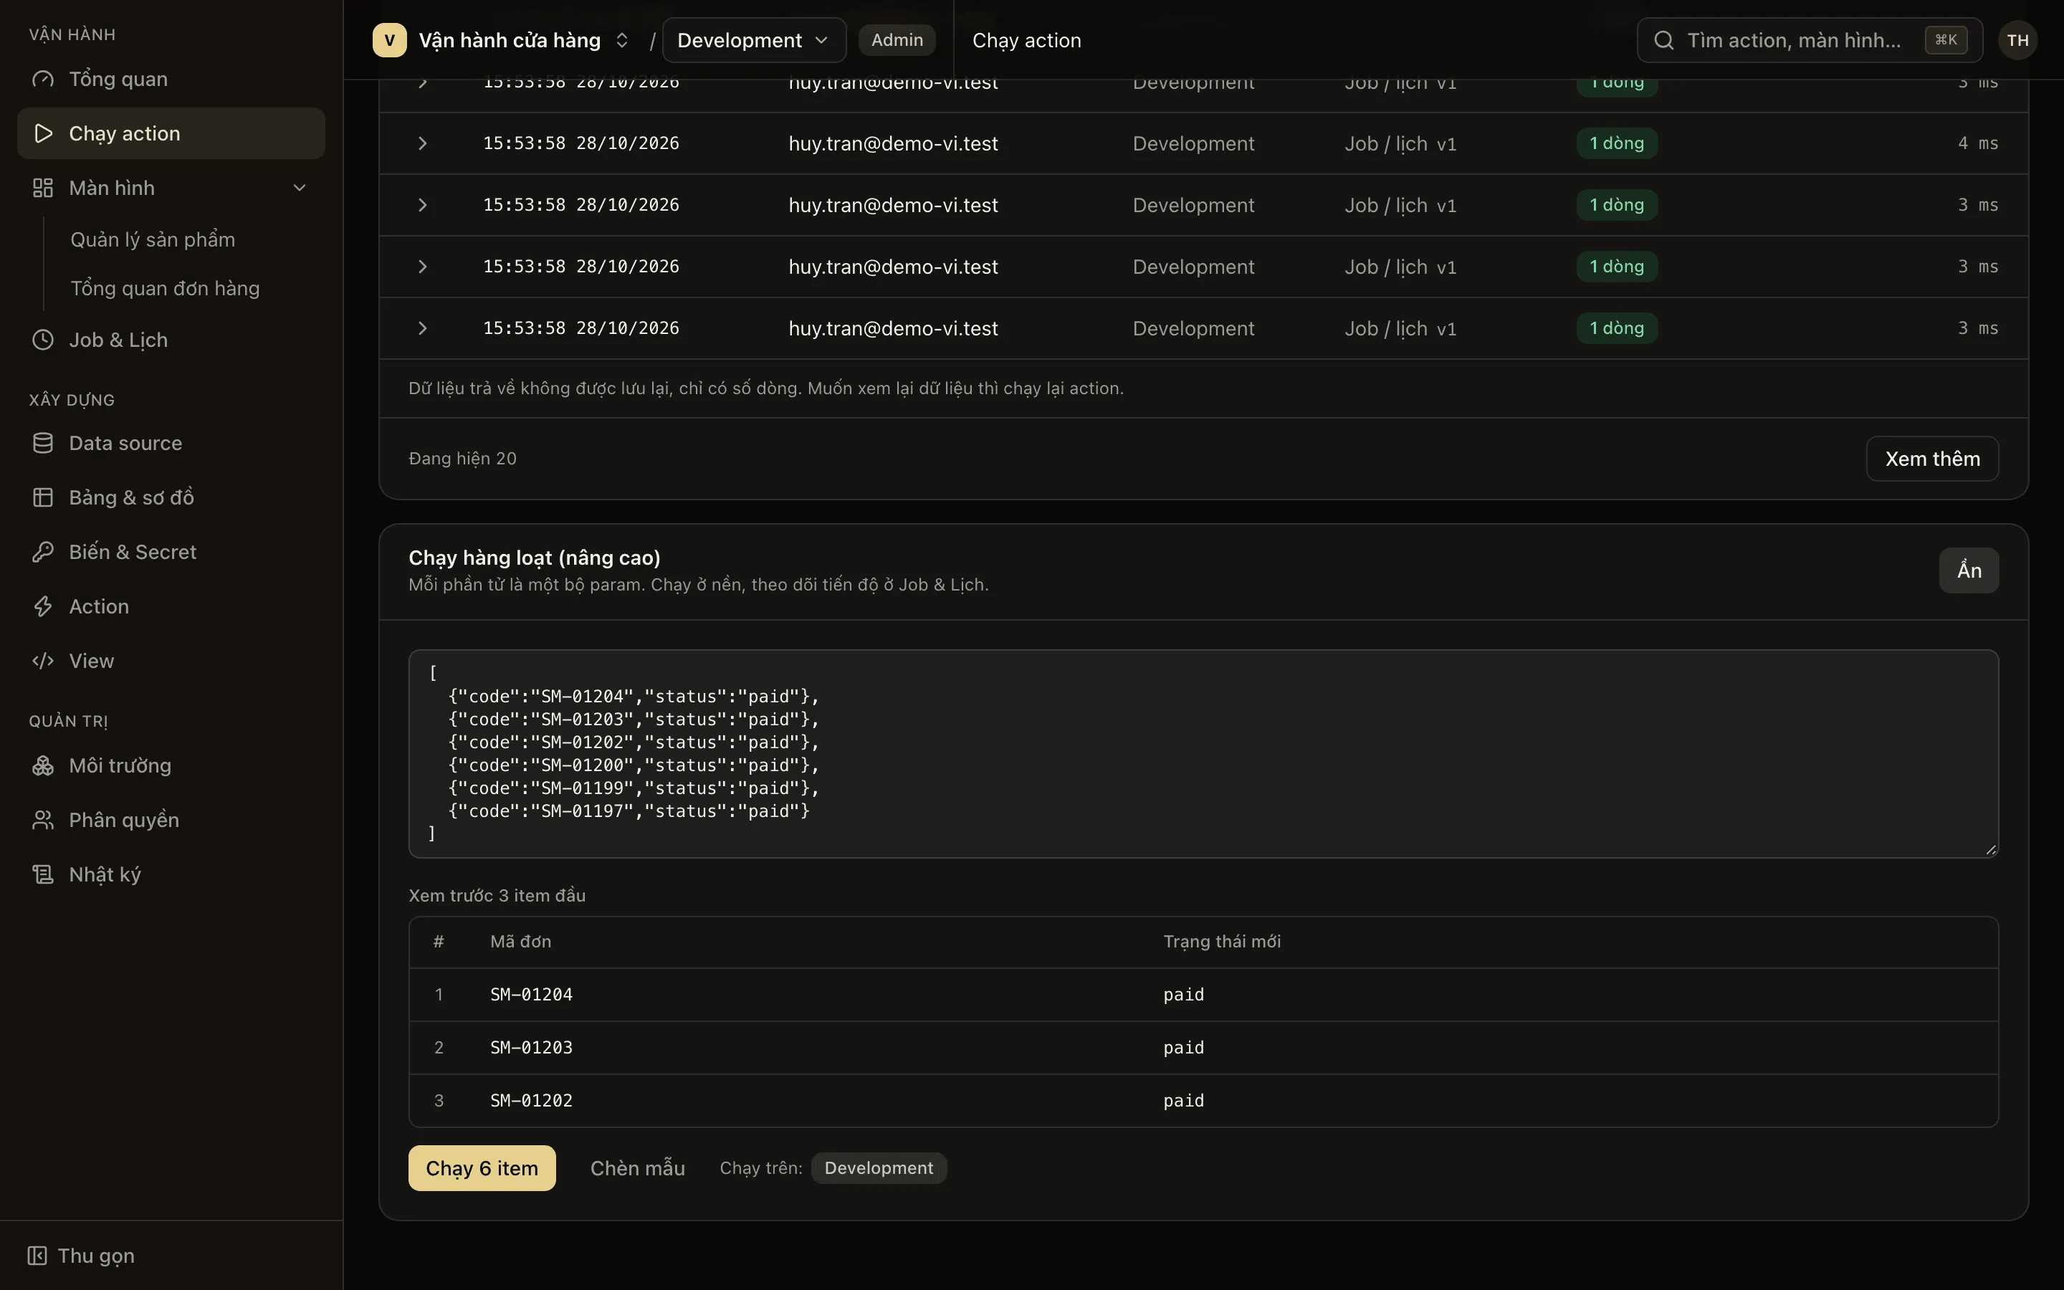Expand the run row taking 4 ms
Screen dimensions: 2064x1290
click(x=422, y=143)
